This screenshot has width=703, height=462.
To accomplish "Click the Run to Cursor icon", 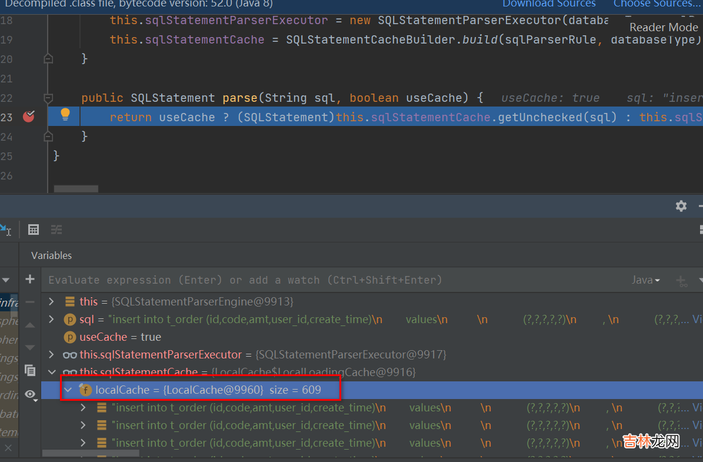I will pyautogui.click(x=5, y=230).
